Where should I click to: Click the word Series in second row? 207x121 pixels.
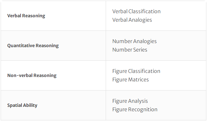click(x=140, y=50)
